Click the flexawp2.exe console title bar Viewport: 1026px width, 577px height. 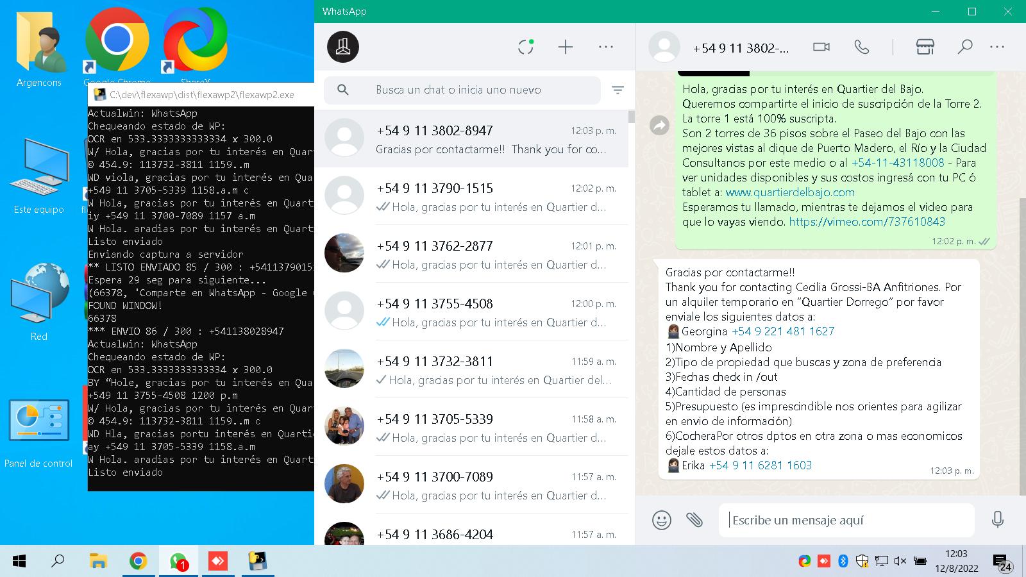[x=201, y=95]
